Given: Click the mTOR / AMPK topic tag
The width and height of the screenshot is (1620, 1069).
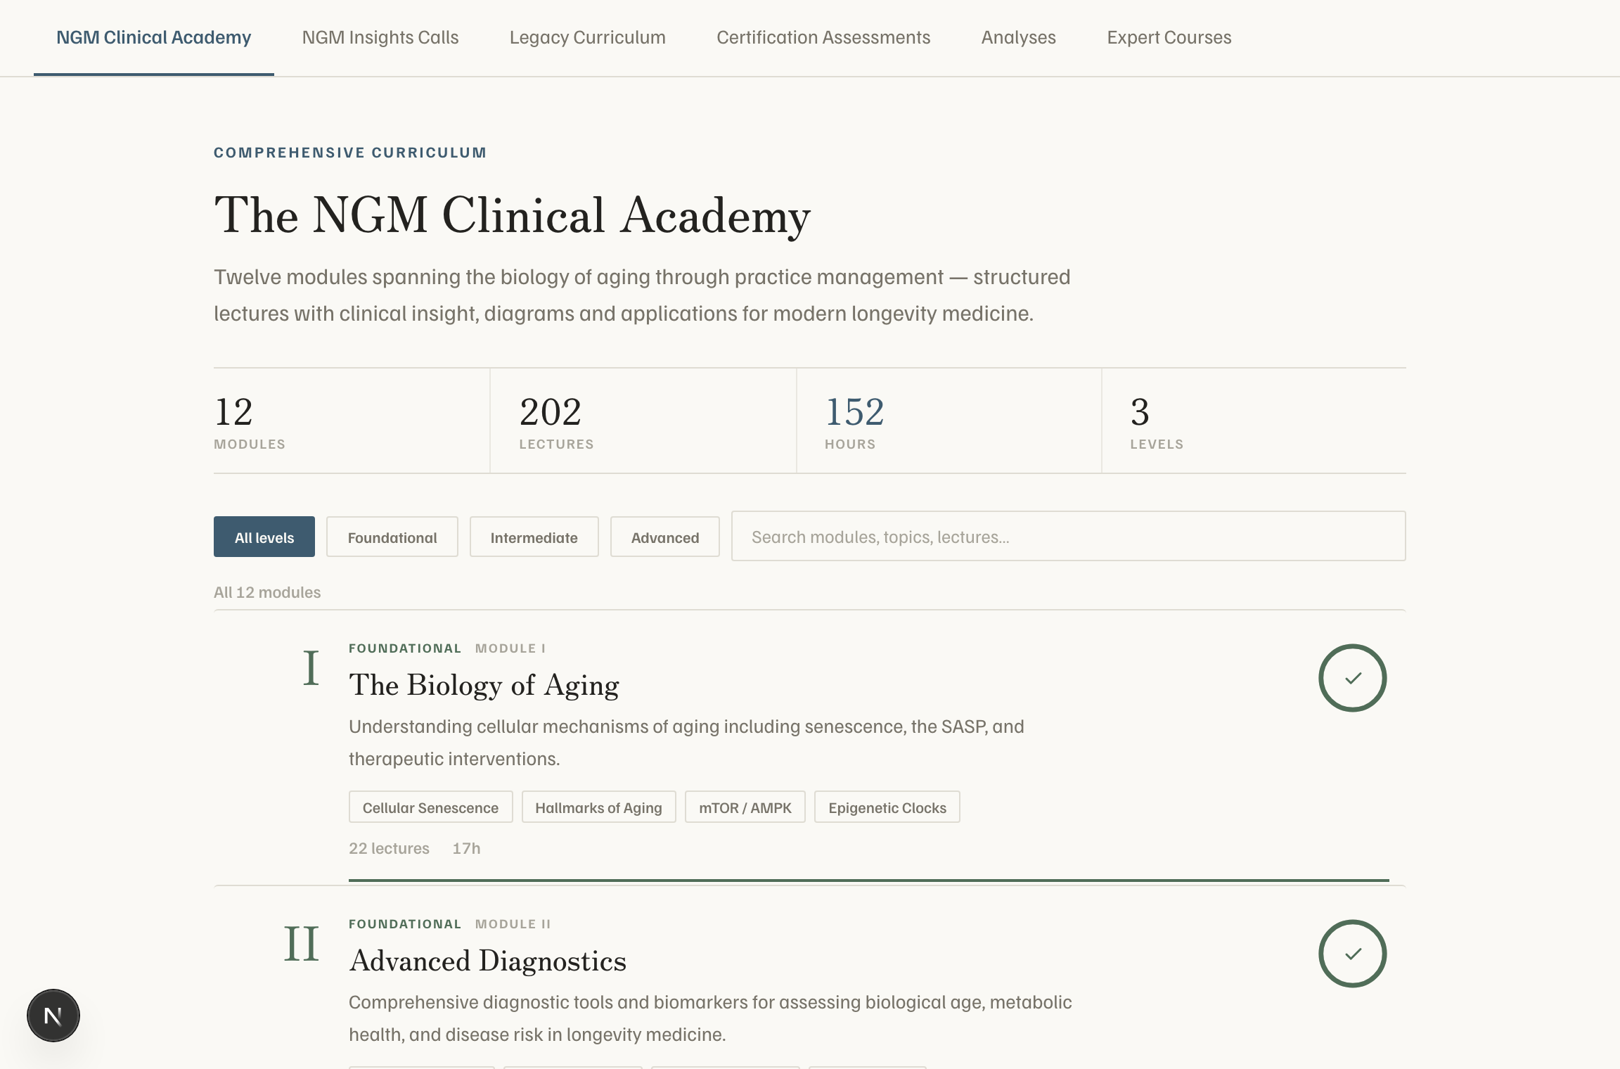Looking at the screenshot, I should click(745, 807).
